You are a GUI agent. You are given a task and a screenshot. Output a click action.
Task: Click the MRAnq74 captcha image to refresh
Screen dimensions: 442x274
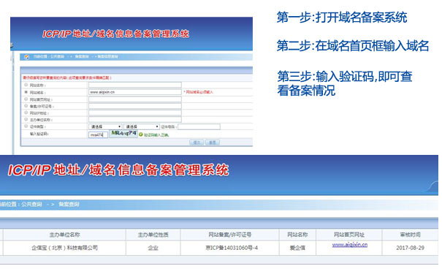click(x=123, y=133)
